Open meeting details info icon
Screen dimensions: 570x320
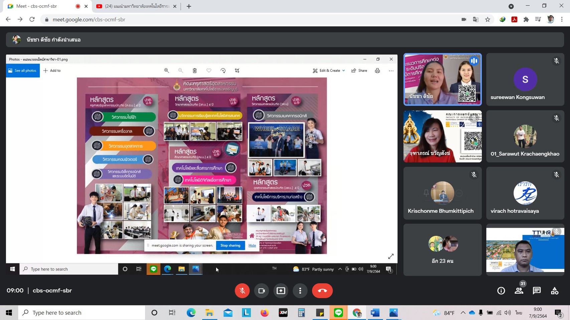pos(501,291)
